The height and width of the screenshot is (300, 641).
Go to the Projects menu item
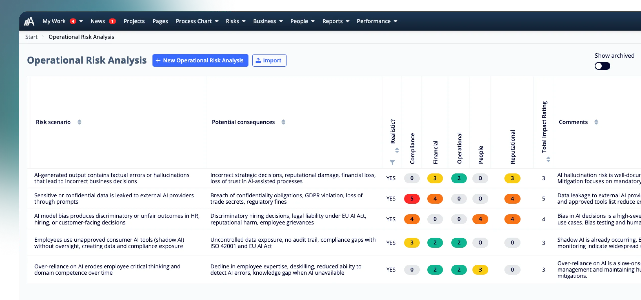[134, 21]
